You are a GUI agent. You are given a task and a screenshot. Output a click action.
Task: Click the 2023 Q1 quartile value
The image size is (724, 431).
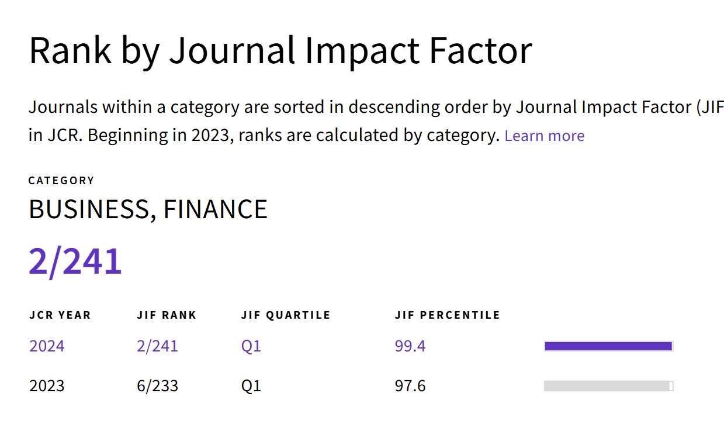coord(251,386)
